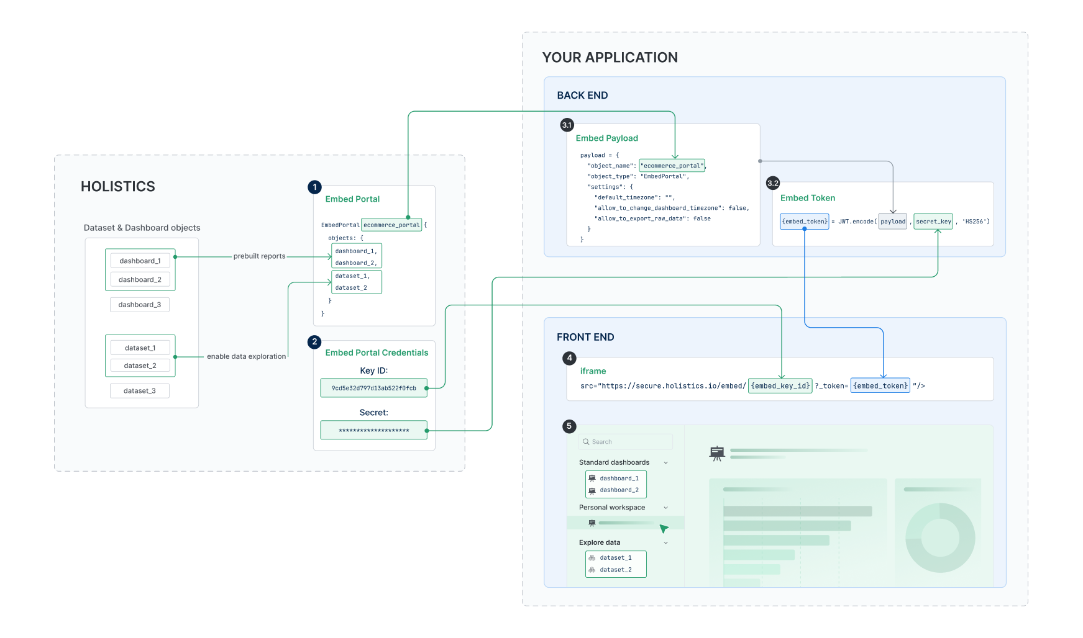This screenshot has height=638, width=1083.
Task: Click the masked Secret field of asterisks
Action: pyautogui.click(x=374, y=430)
